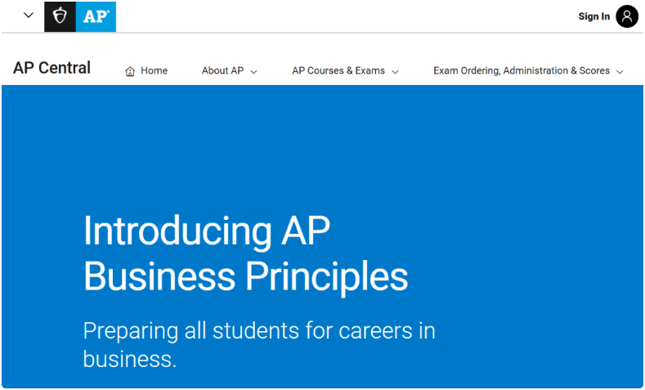
Task: Click the chevron after AP Courses & Exams
Action: pyautogui.click(x=396, y=72)
